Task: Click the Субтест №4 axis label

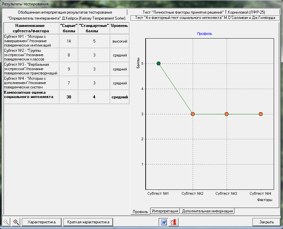Action: (260, 193)
